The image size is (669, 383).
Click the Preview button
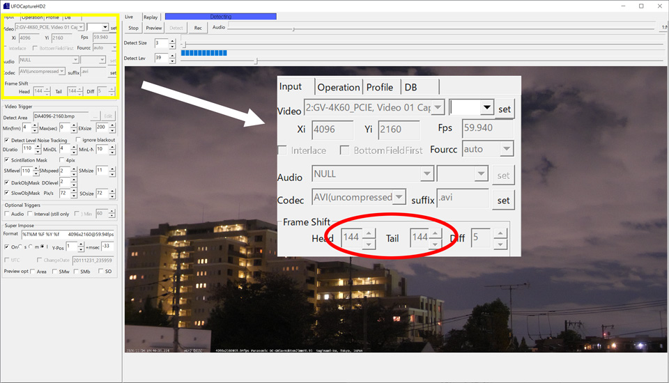[154, 28]
